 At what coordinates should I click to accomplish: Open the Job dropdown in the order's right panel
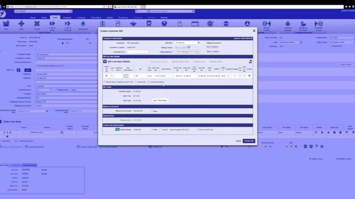[x=291, y=42]
